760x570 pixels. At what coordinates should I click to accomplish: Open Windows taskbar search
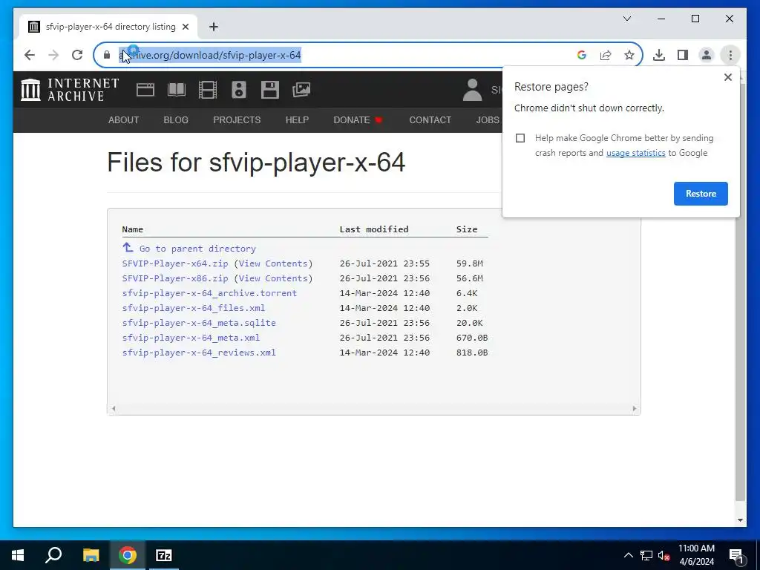click(53, 555)
